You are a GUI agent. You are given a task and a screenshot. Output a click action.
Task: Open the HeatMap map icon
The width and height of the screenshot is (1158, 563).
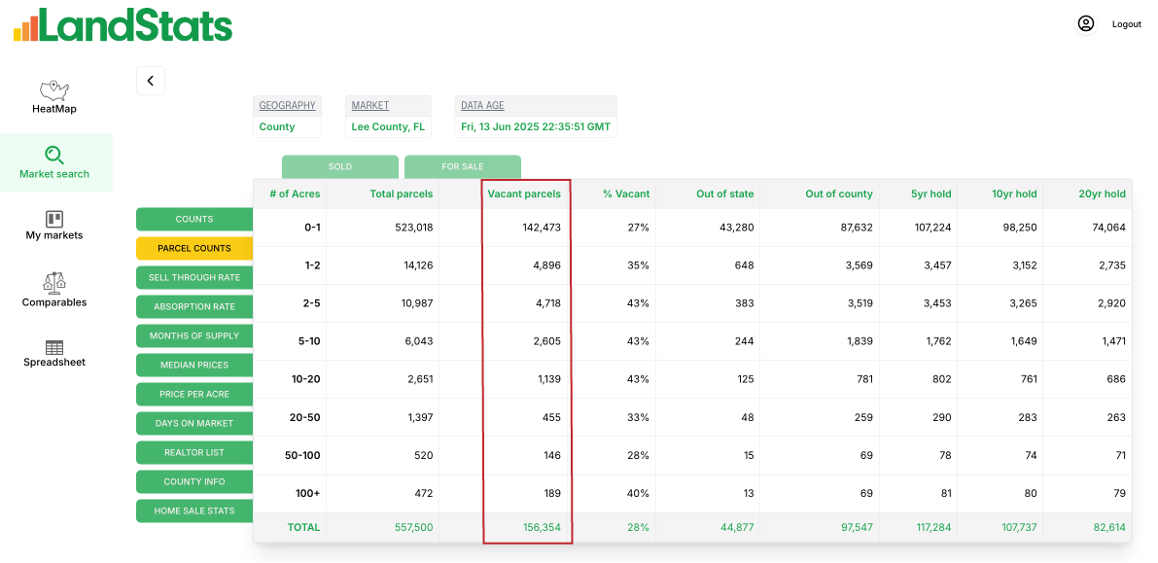[53, 89]
